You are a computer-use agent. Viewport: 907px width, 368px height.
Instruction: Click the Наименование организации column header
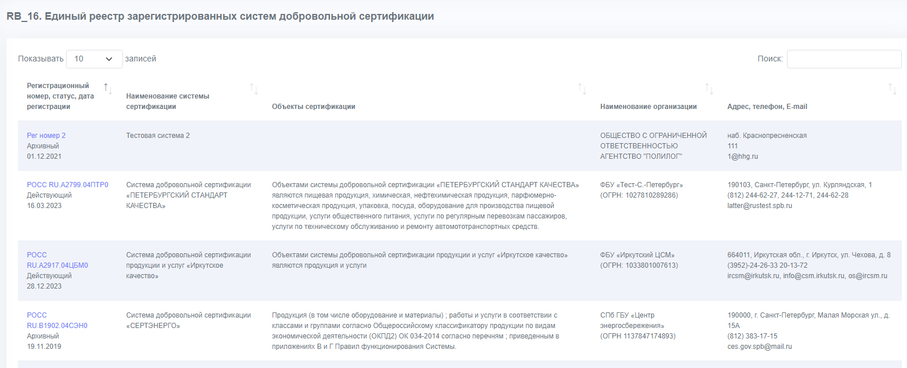648,107
